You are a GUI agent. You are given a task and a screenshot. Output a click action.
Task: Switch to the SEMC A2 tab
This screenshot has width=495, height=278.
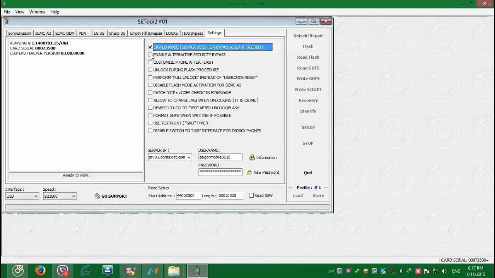43,33
